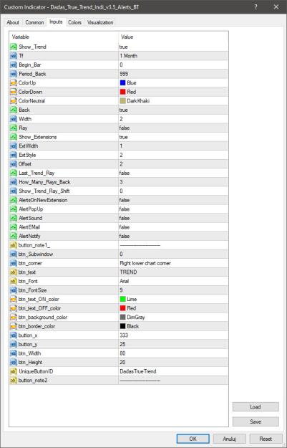Select the Inputs tab
This screenshot has height=448, width=287.
pos(56,22)
